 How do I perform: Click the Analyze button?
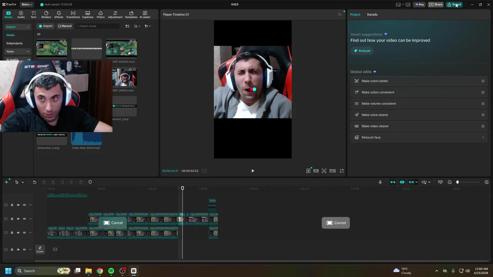(362, 51)
